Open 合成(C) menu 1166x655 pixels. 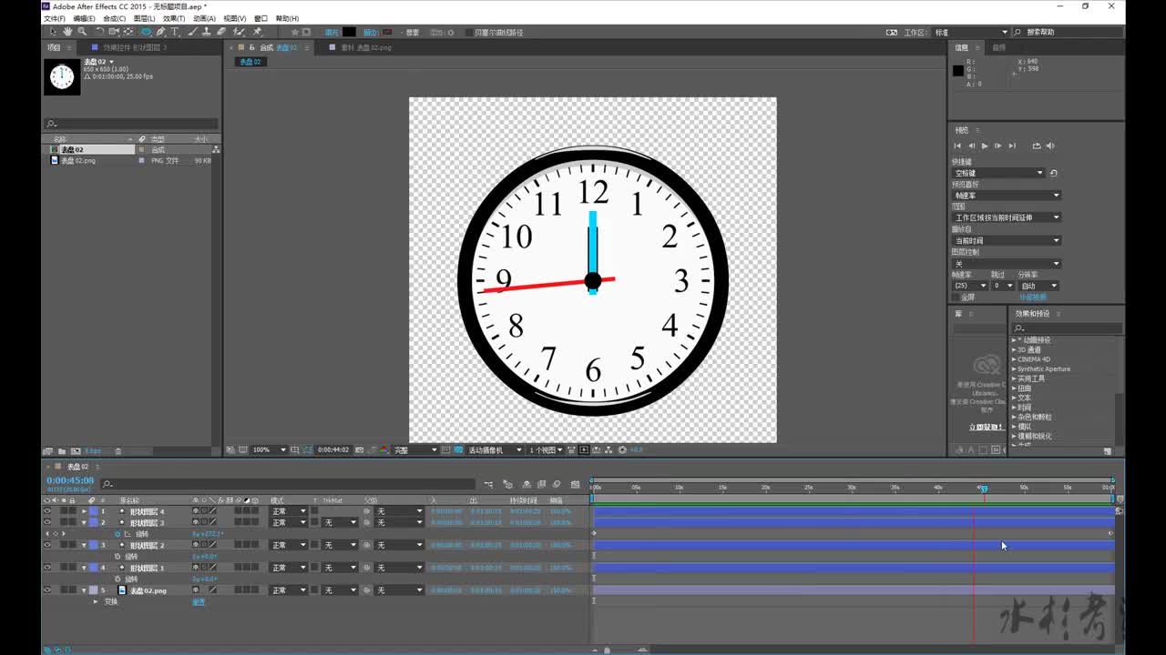pos(115,18)
